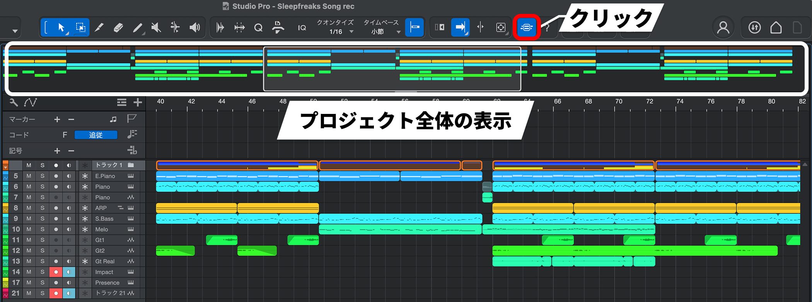Click bar 70 on the timeline ruler
This screenshot has width=812, height=302.
point(619,102)
